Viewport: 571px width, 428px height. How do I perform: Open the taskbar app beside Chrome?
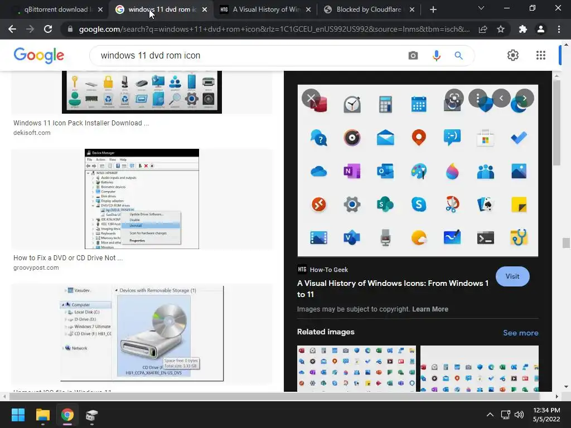[x=92, y=415]
